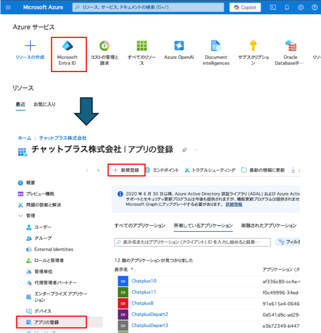Viewport: 321px width, 333px height.
Task: Click application ID 91e615e4-0646
Action: 281,304
